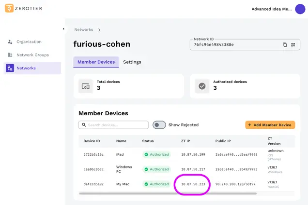Viewport: 308px width, 205px height.
Task: Click the Organization sidebar icon
Action: [x=10, y=42]
